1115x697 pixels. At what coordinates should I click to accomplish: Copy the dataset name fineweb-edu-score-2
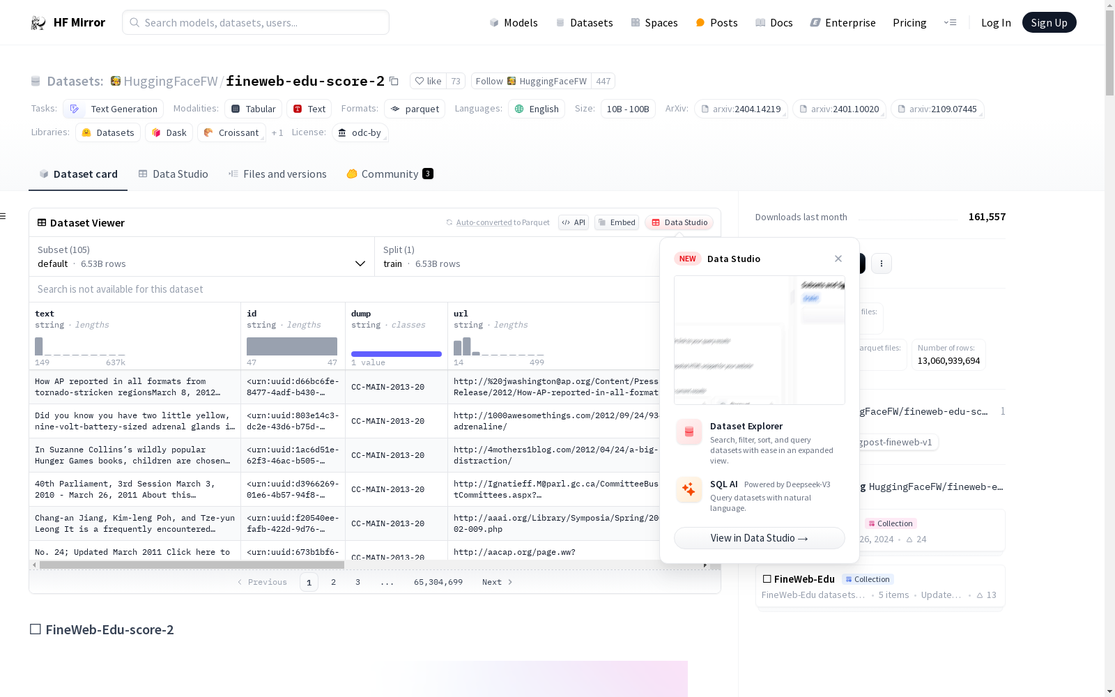394,81
